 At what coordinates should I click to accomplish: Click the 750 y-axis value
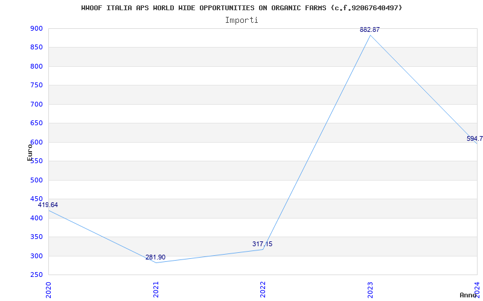[36, 85]
